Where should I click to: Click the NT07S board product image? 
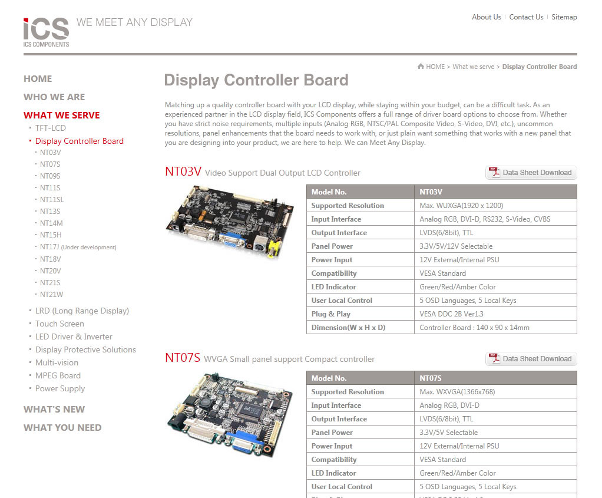point(230,415)
